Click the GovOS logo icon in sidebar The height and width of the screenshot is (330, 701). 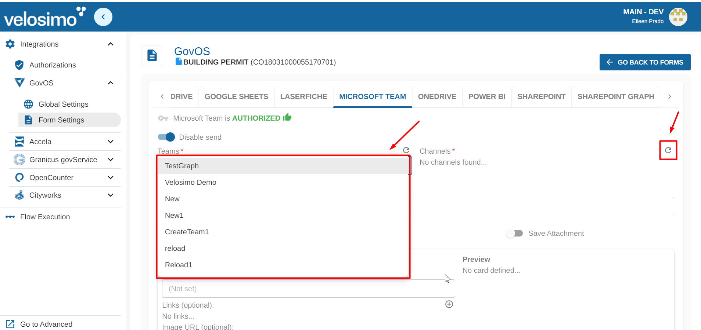(19, 83)
